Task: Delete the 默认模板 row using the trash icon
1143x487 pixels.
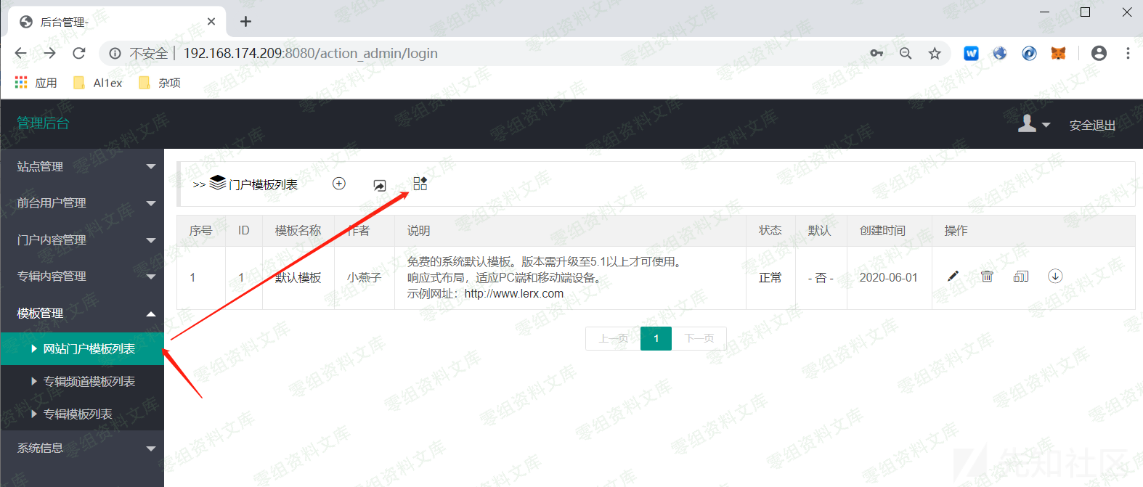Action: (x=987, y=277)
